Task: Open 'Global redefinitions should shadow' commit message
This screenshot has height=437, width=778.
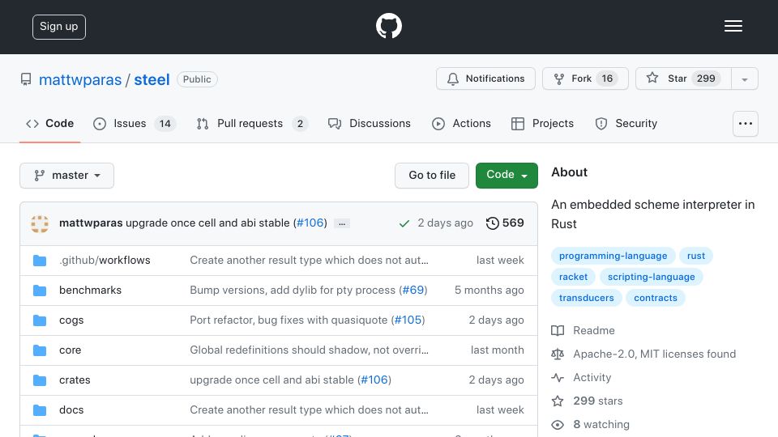Action: click(x=309, y=350)
